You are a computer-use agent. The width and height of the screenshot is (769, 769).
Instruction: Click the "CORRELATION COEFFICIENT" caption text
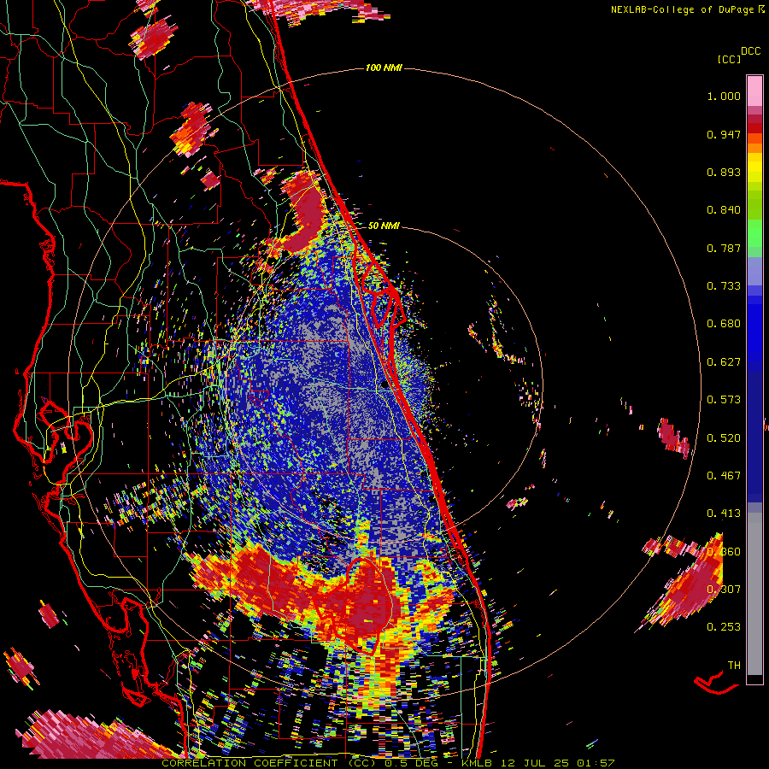(249, 763)
